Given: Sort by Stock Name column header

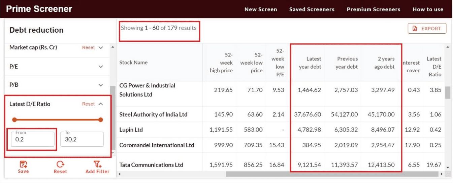Looking at the screenshot, I should pyautogui.click(x=133, y=63).
